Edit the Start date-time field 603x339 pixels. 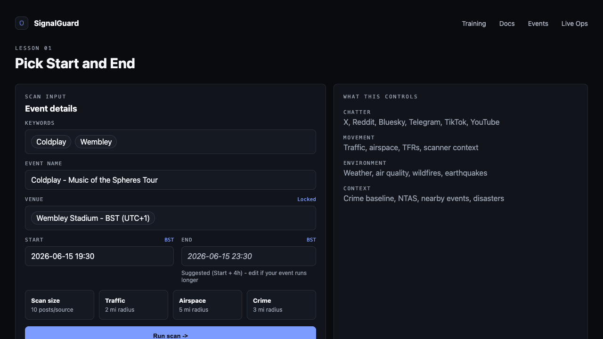tap(99, 256)
